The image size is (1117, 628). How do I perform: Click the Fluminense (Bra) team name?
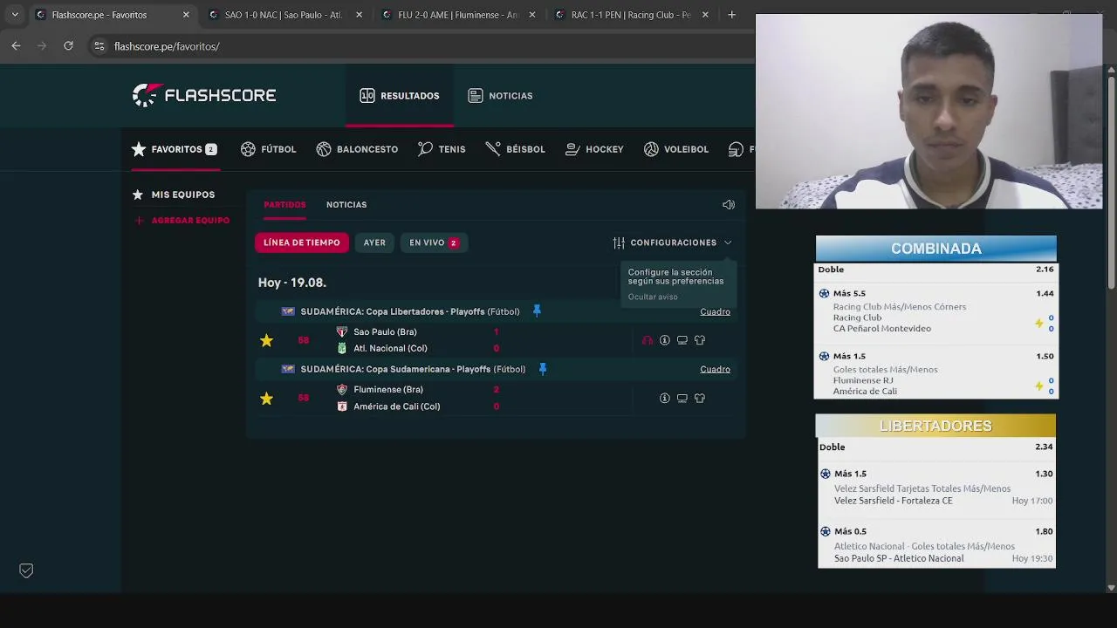pos(388,390)
